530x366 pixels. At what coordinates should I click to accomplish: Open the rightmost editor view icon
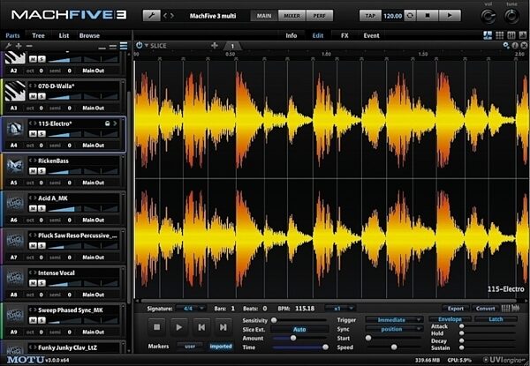[523, 35]
